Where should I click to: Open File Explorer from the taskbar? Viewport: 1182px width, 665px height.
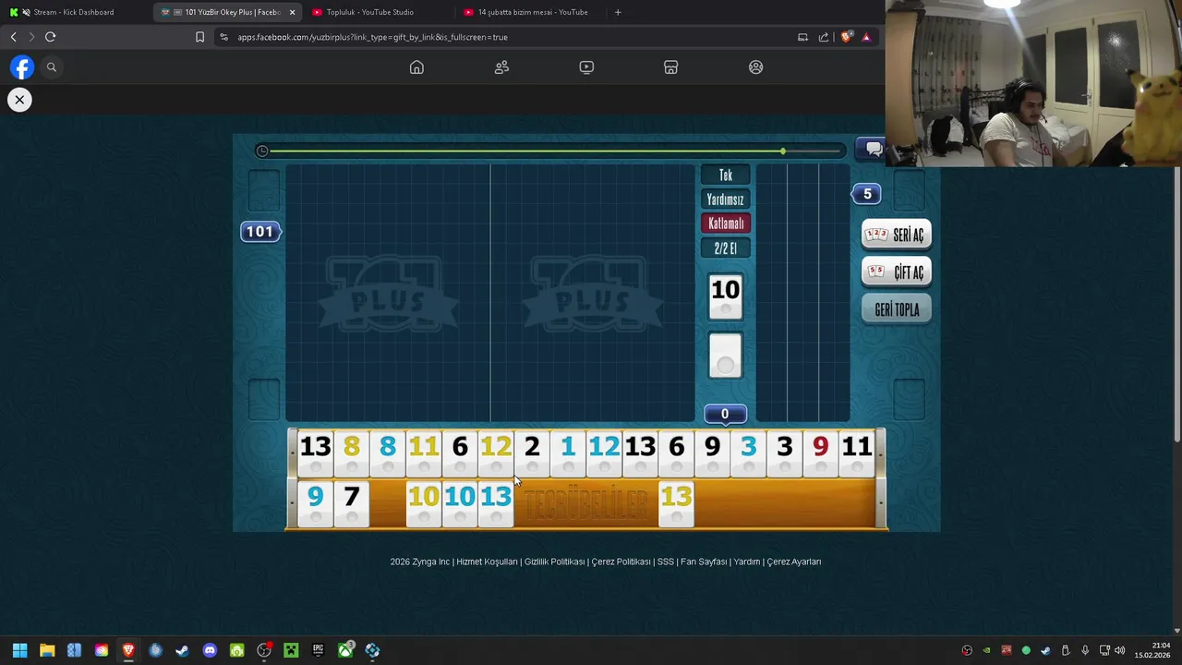[47, 650]
